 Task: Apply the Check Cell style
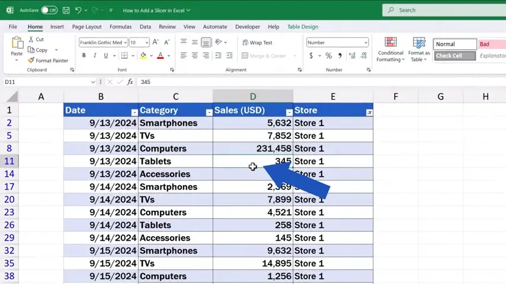[455, 56]
